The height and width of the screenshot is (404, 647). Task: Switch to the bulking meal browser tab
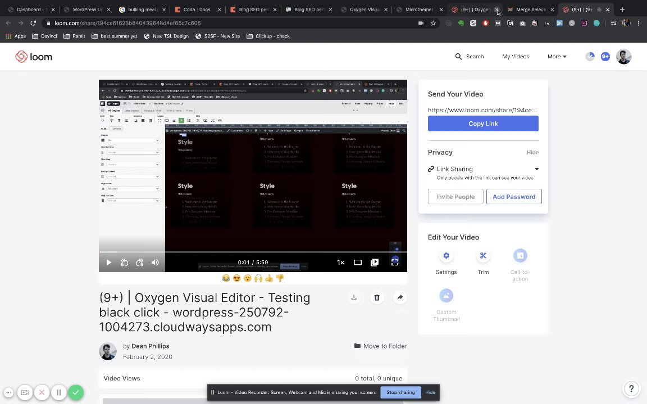click(142, 10)
